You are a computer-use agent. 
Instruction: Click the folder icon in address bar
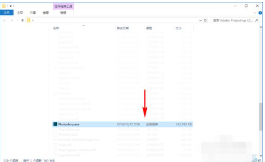tap(30, 20)
